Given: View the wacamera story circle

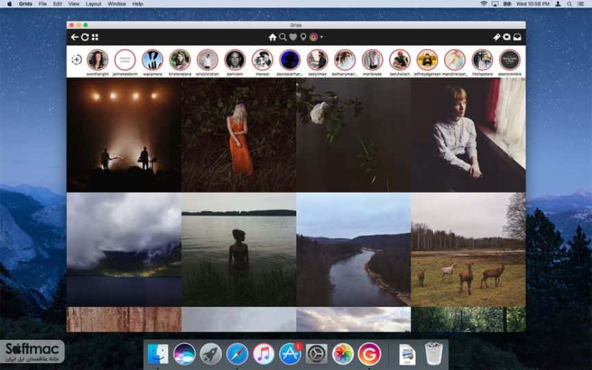Looking at the screenshot, I should pyautogui.click(x=153, y=60).
